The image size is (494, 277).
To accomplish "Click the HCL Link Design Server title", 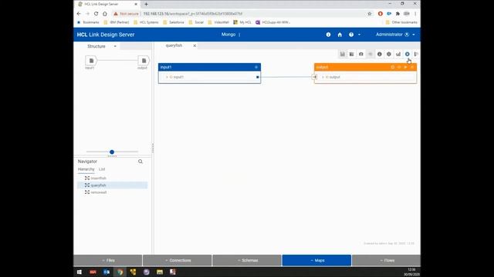I will click(106, 35).
